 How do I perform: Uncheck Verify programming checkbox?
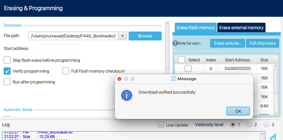pos(7,71)
